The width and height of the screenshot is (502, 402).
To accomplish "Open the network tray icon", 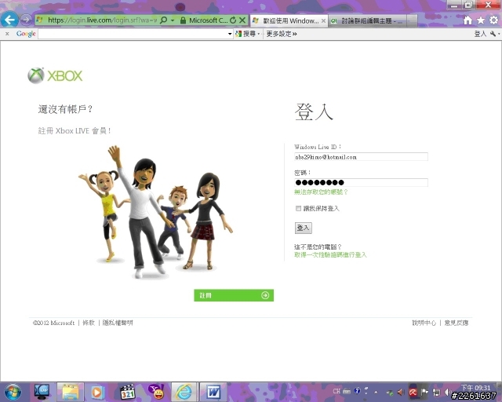I will pos(436,392).
